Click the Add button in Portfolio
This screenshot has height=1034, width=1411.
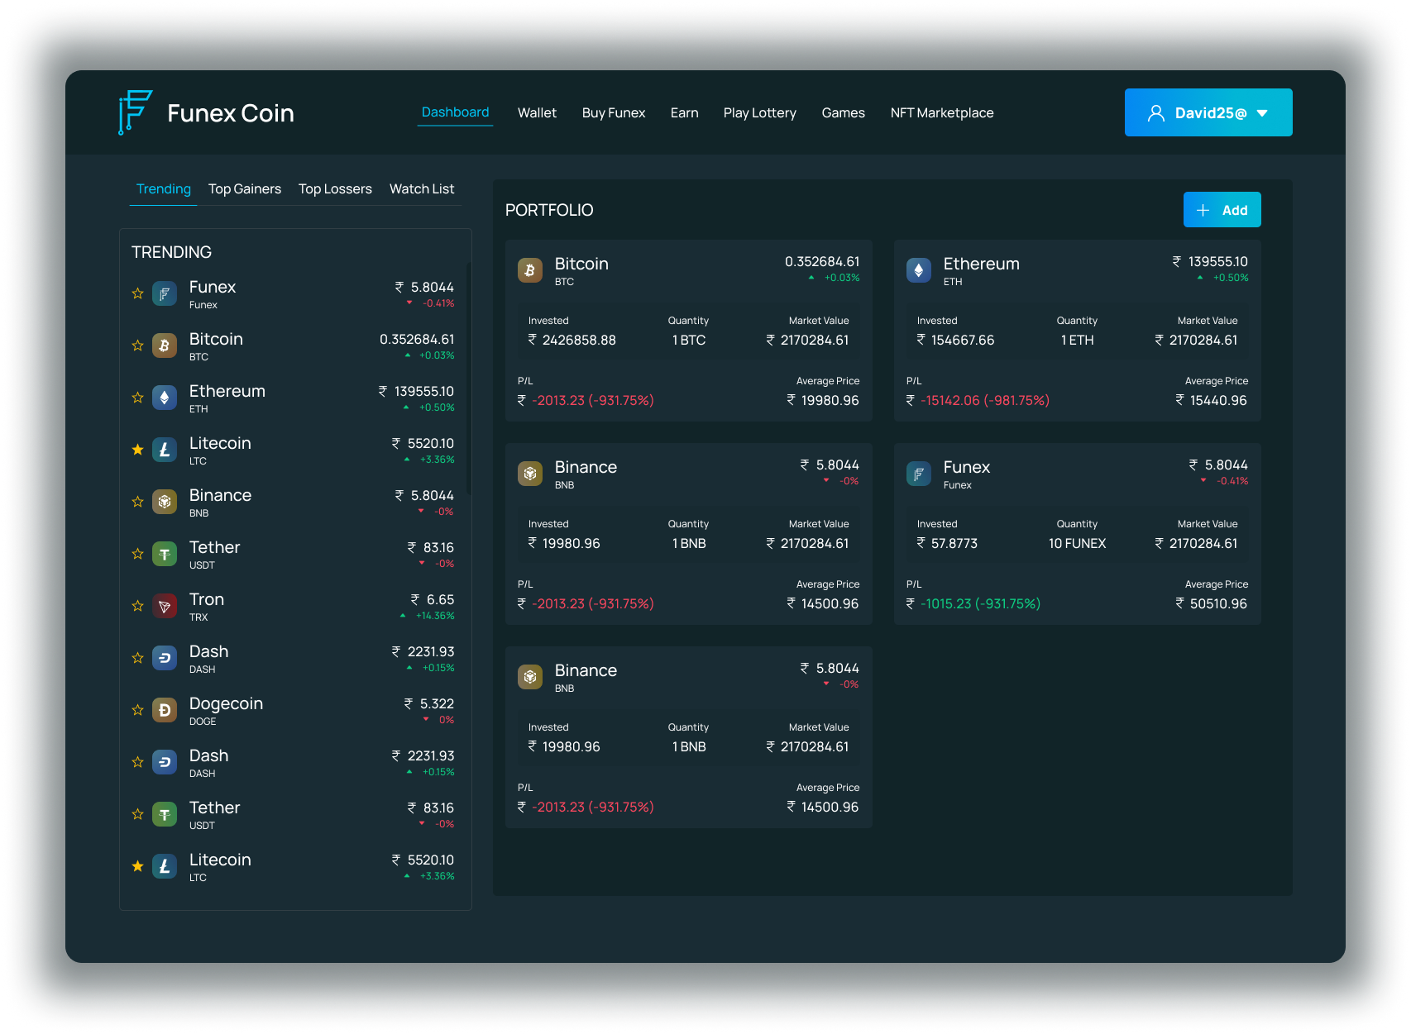1222,210
